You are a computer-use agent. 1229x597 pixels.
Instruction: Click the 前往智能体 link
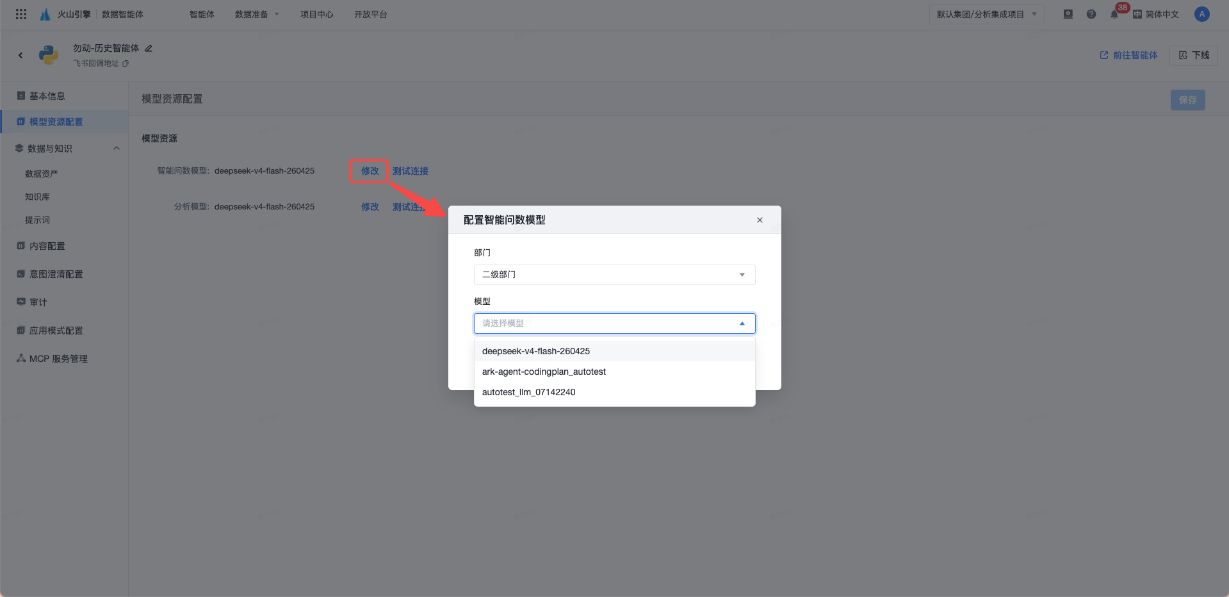pyautogui.click(x=1128, y=55)
